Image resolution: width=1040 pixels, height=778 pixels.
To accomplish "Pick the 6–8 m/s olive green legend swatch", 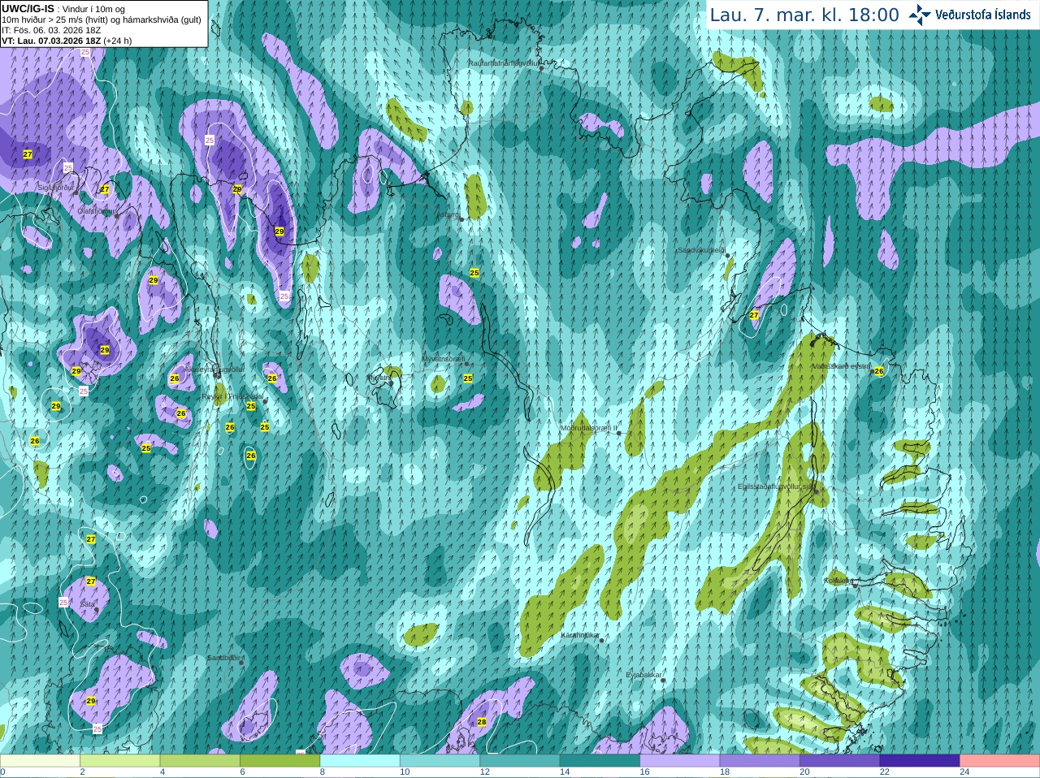I will (x=280, y=761).
